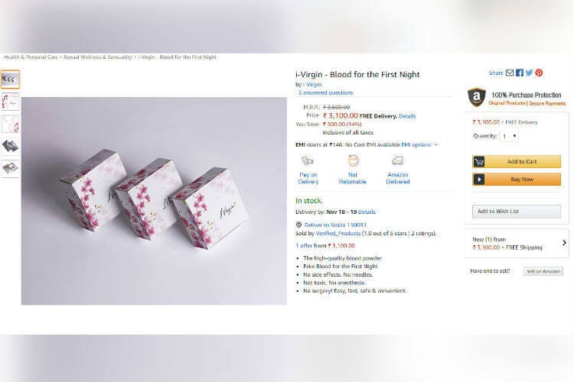The width and height of the screenshot is (574, 382).
Task: Open the 3 answered questions link
Action: click(x=325, y=93)
